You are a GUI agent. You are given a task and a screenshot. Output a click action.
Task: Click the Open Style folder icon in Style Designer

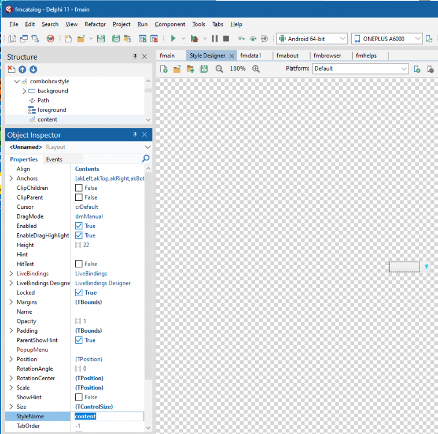tap(177, 69)
